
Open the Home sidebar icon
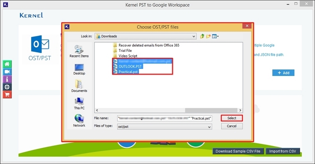pyautogui.click(x=7, y=64)
